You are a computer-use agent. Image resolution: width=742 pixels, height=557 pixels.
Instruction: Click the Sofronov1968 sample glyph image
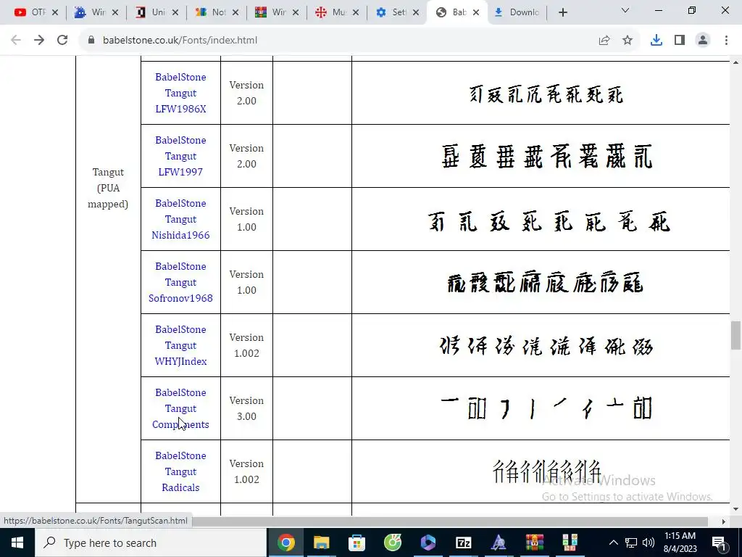pos(545,283)
